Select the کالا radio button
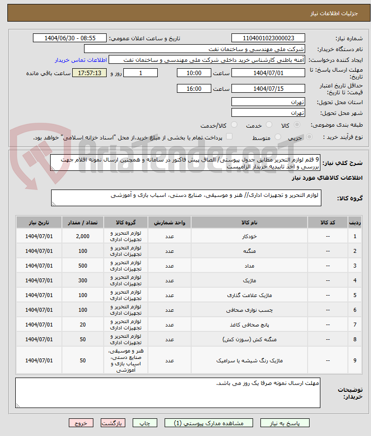371x436 pixels. coord(297,125)
